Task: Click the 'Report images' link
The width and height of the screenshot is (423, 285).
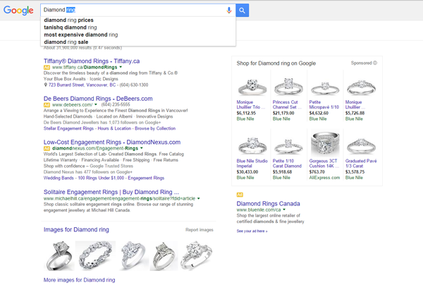Action: pos(199,230)
